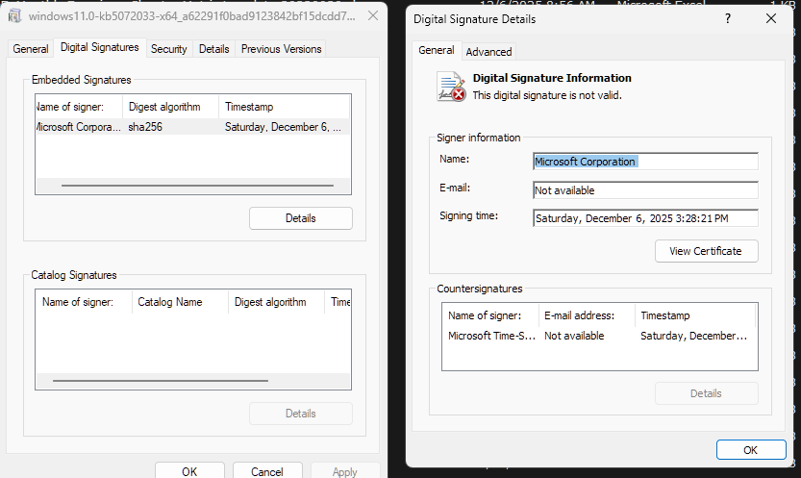The height and width of the screenshot is (478, 801).
Task: Click the Name field showing Microsoft Corporation
Action: click(645, 162)
